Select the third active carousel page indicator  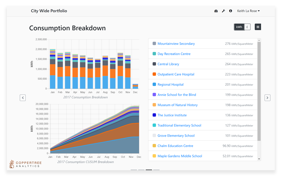pos(149,170)
